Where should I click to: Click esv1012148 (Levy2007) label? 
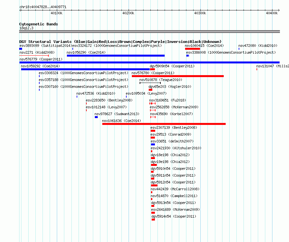[106, 107]
